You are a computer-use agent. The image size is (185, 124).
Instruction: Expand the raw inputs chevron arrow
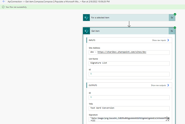click(168, 40)
